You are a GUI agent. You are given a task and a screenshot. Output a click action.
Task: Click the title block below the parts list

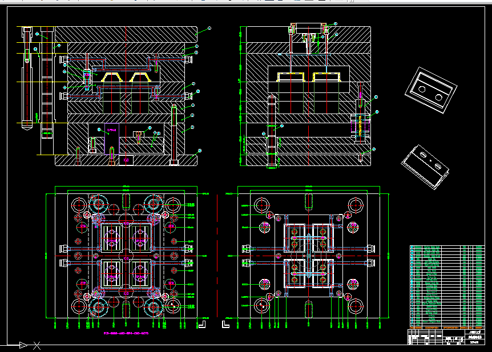[x=446, y=337]
